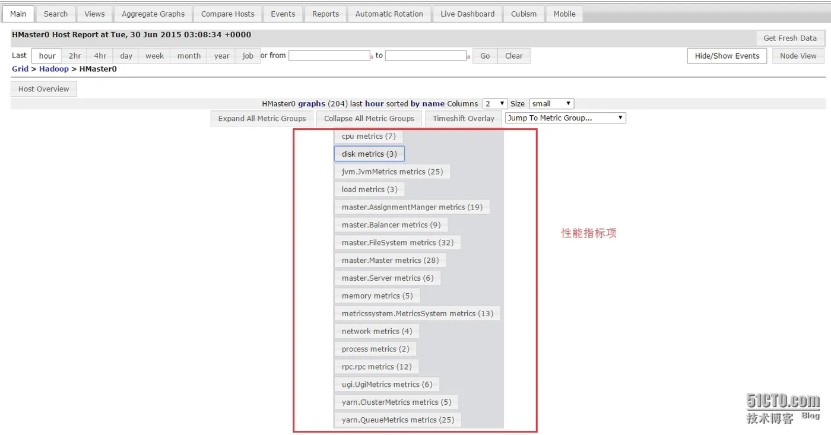Expand memory metrics (5) group
831x435 pixels.
[377, 296]
